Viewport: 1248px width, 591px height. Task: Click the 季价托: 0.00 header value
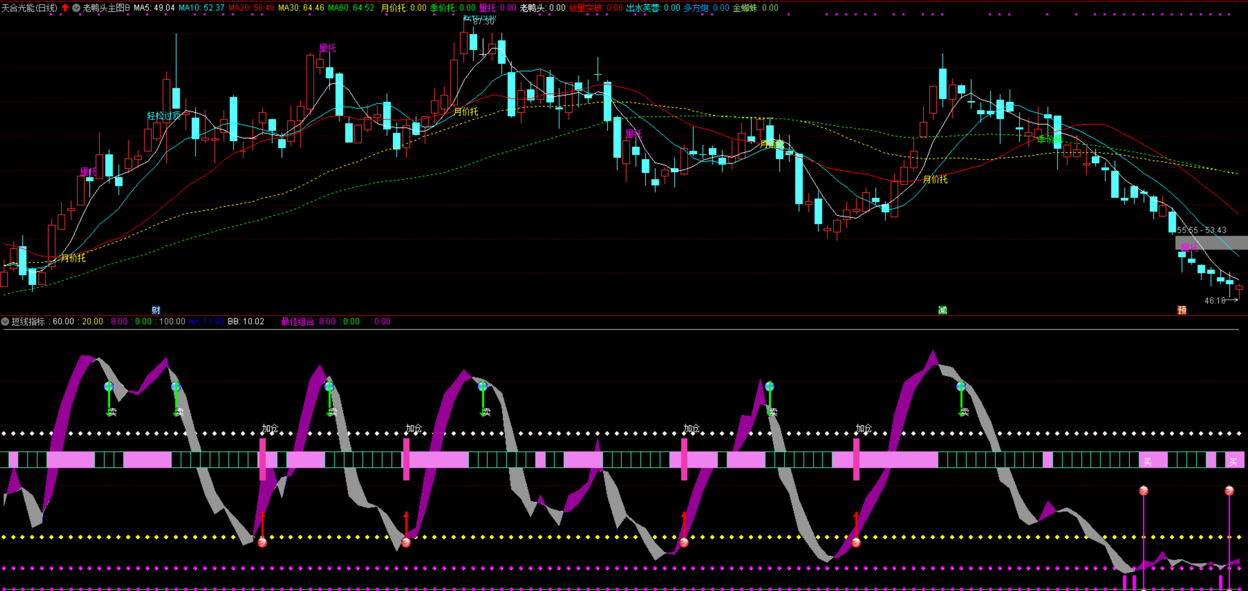click(x=453, y=8)
